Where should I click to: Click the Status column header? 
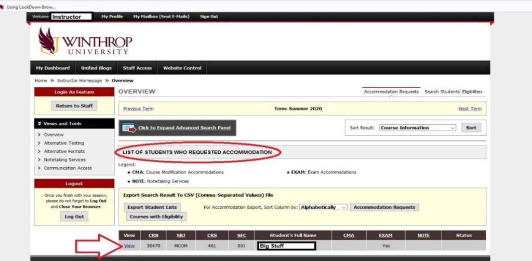coord(464,235)
